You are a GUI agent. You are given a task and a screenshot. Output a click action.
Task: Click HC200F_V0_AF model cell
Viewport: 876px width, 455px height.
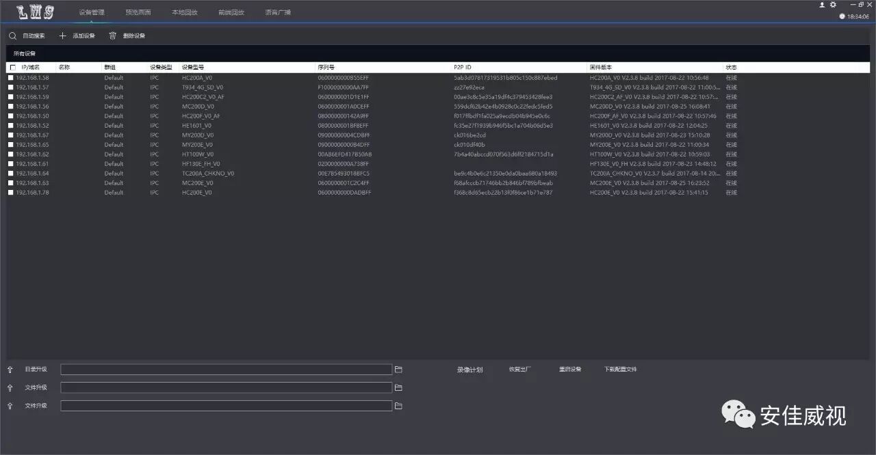[201, 116]
